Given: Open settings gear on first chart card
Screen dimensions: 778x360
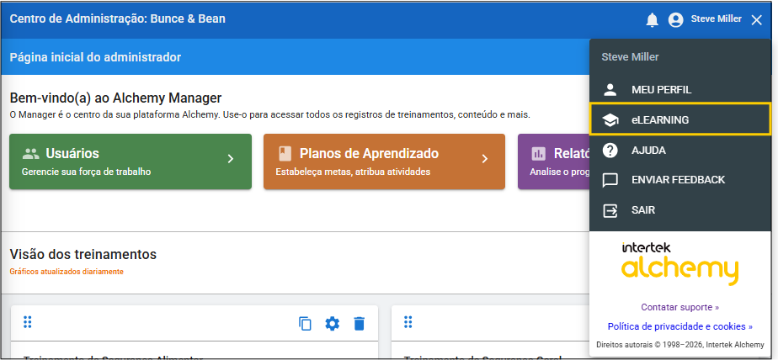Looking at the screenshot, I should (333, 323).
